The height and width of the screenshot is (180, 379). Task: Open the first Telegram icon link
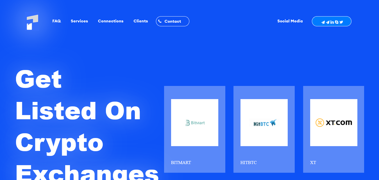click(x=323, y=22)
